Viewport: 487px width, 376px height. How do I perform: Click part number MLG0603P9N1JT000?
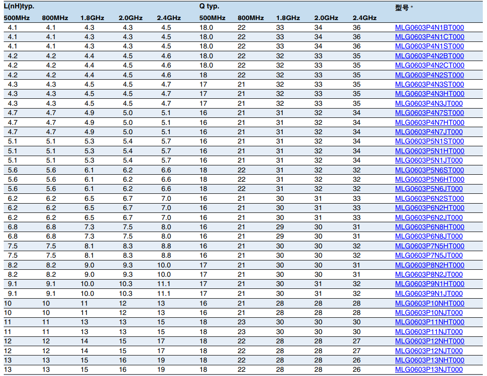click(429, 294)
